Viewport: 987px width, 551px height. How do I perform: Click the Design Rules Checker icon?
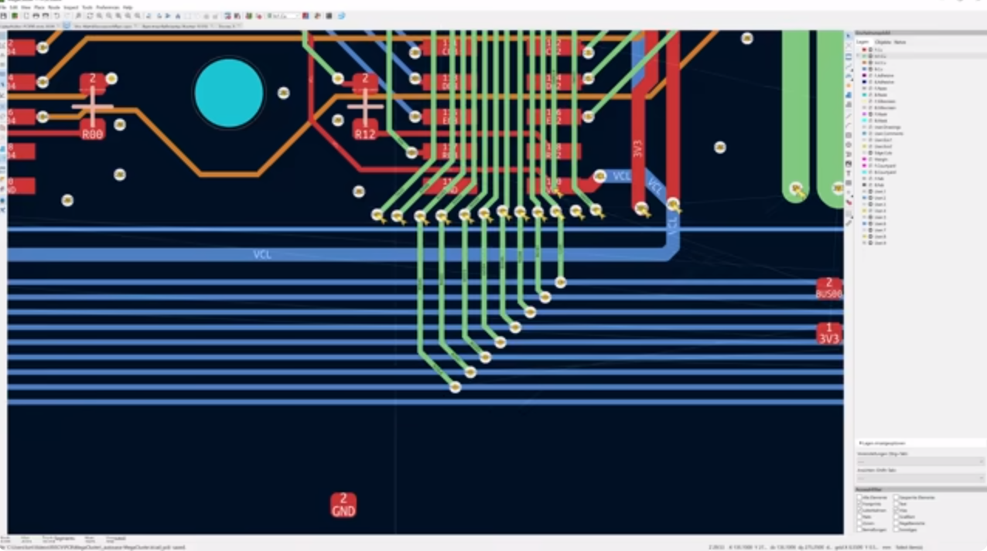pos(259,15)
